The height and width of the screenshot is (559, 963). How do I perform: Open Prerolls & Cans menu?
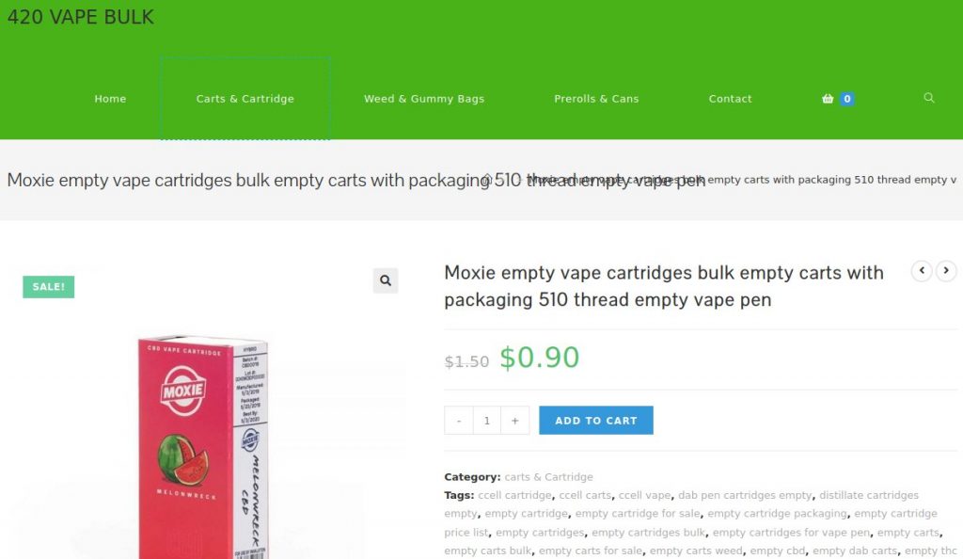click(596, 98)
